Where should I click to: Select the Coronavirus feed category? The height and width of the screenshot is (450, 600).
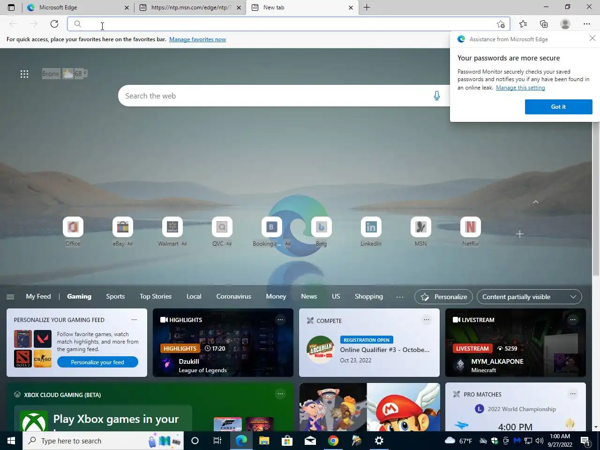234,296
